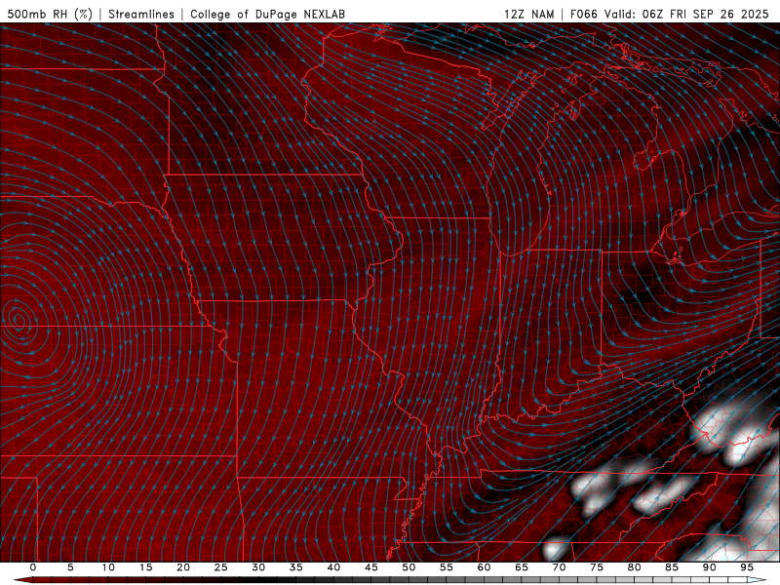Click the "12Z NAM" model run label

pyautogui.click(x=528, y=14)
